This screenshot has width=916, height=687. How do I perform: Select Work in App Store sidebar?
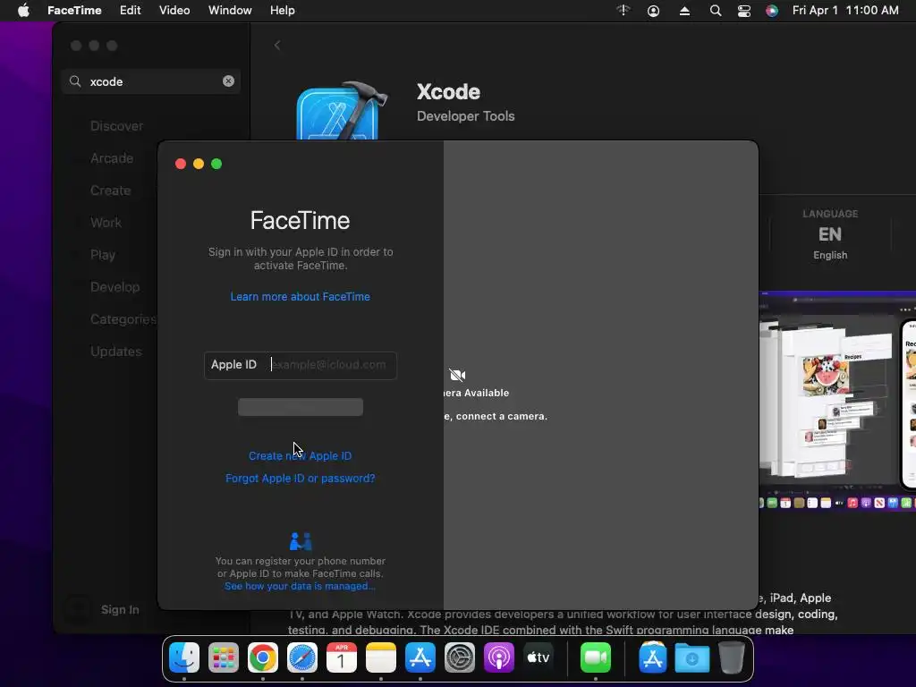[106, 223]
